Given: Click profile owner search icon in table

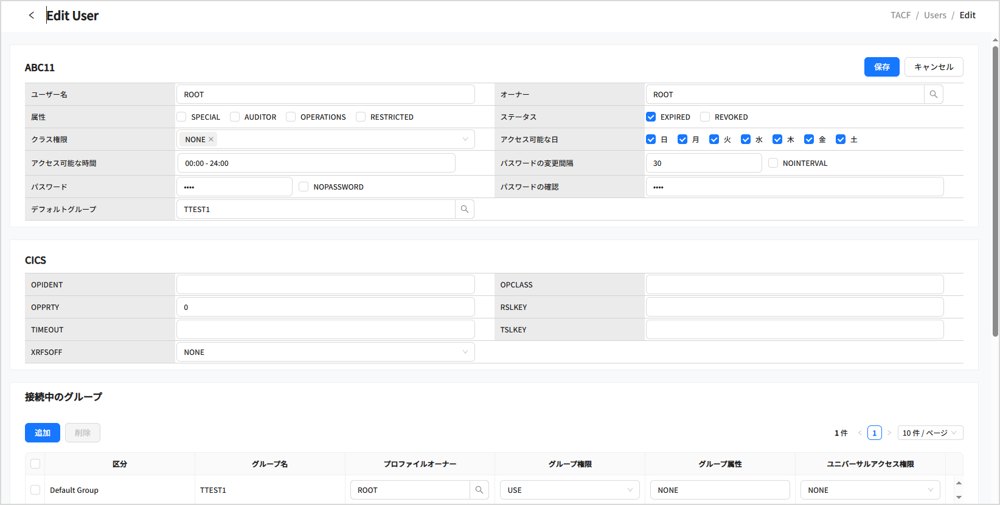Looking at the screenshot, I should point(479,490).
